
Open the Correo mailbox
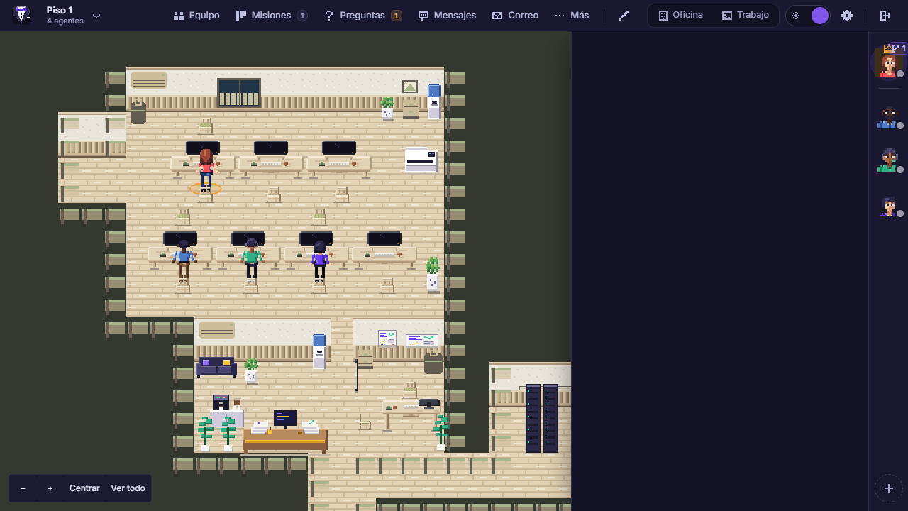click(516, 16)
